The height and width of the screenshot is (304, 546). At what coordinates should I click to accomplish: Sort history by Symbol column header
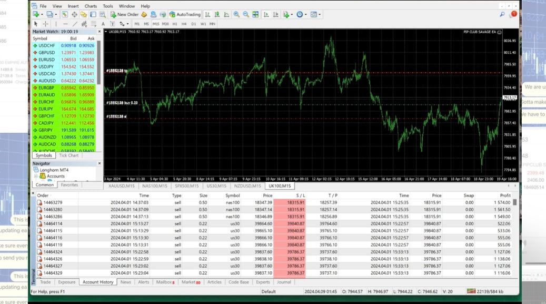point(232,195)
